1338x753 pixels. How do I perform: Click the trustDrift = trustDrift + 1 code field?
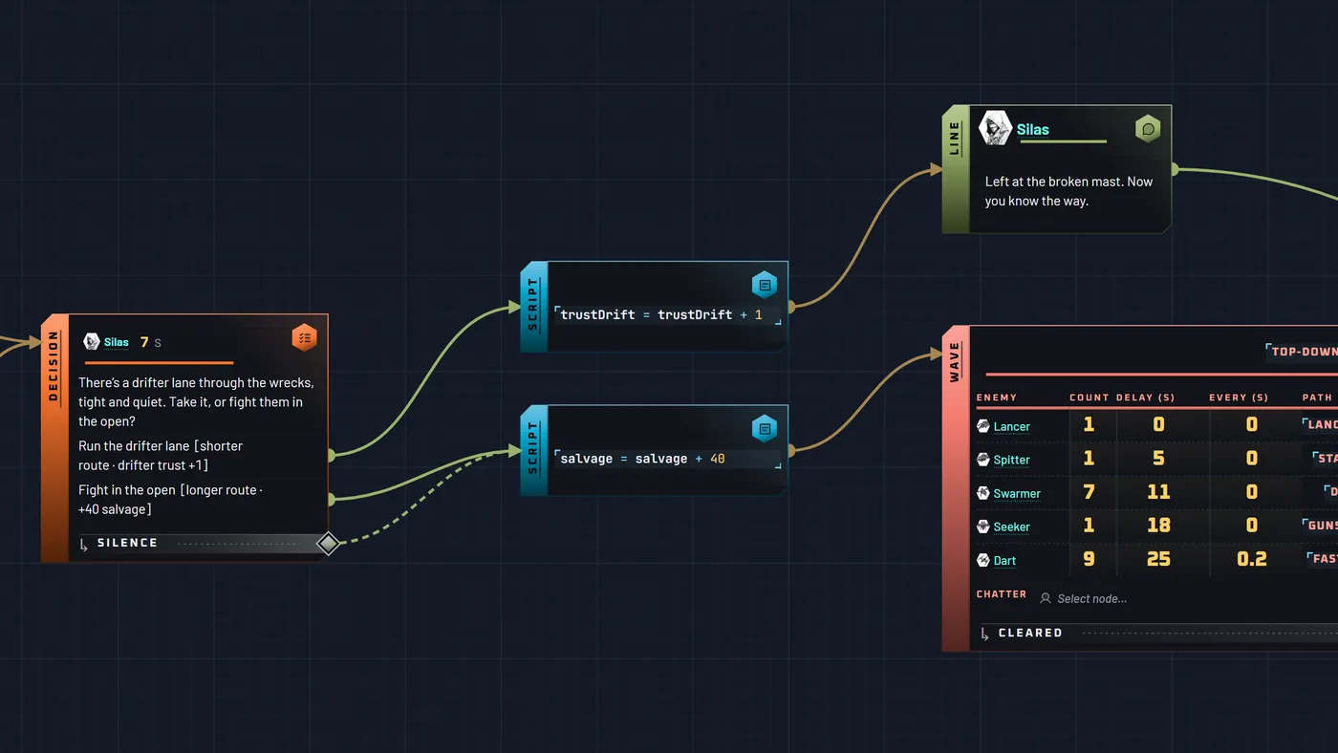(x=668, y=314)
